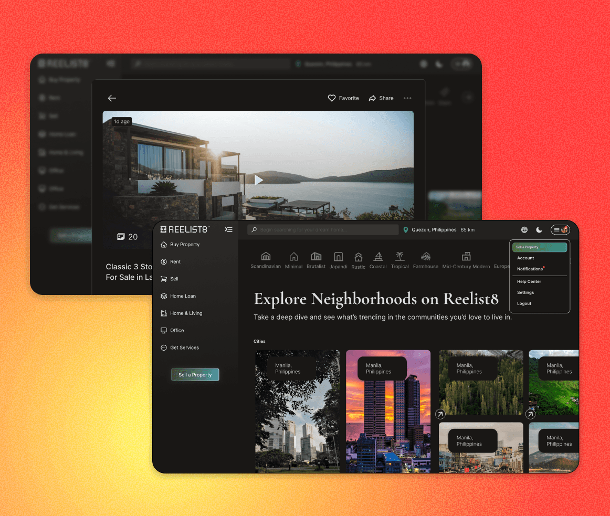Click the Tropical palm tree style icon
Viewport: 610px width, 516px height.
tap(399, 256)
